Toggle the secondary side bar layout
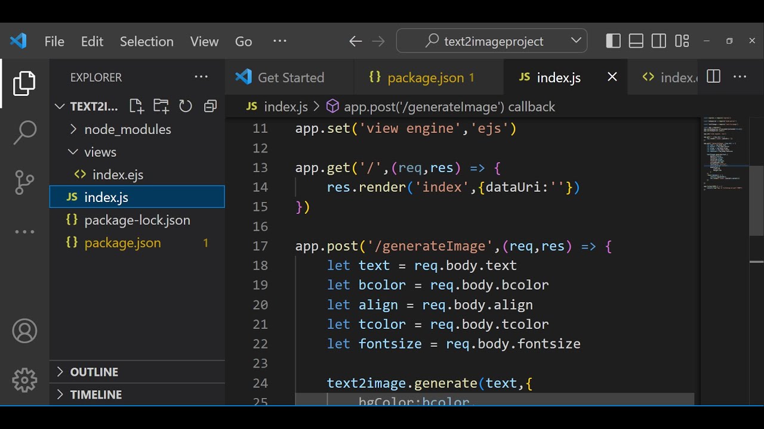Image resolution: width=764 pixels, height=429 pixels. (x=659, y=41)
